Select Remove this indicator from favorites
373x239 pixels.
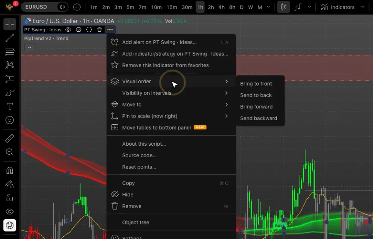tap(171, 65)
